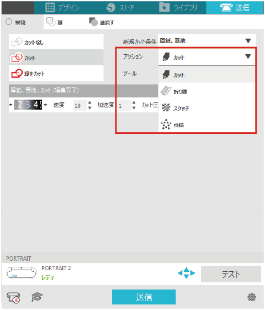265x310 pixels.
Task: Switch to the 塗潰す fill mode
Action: pos(102,22)
